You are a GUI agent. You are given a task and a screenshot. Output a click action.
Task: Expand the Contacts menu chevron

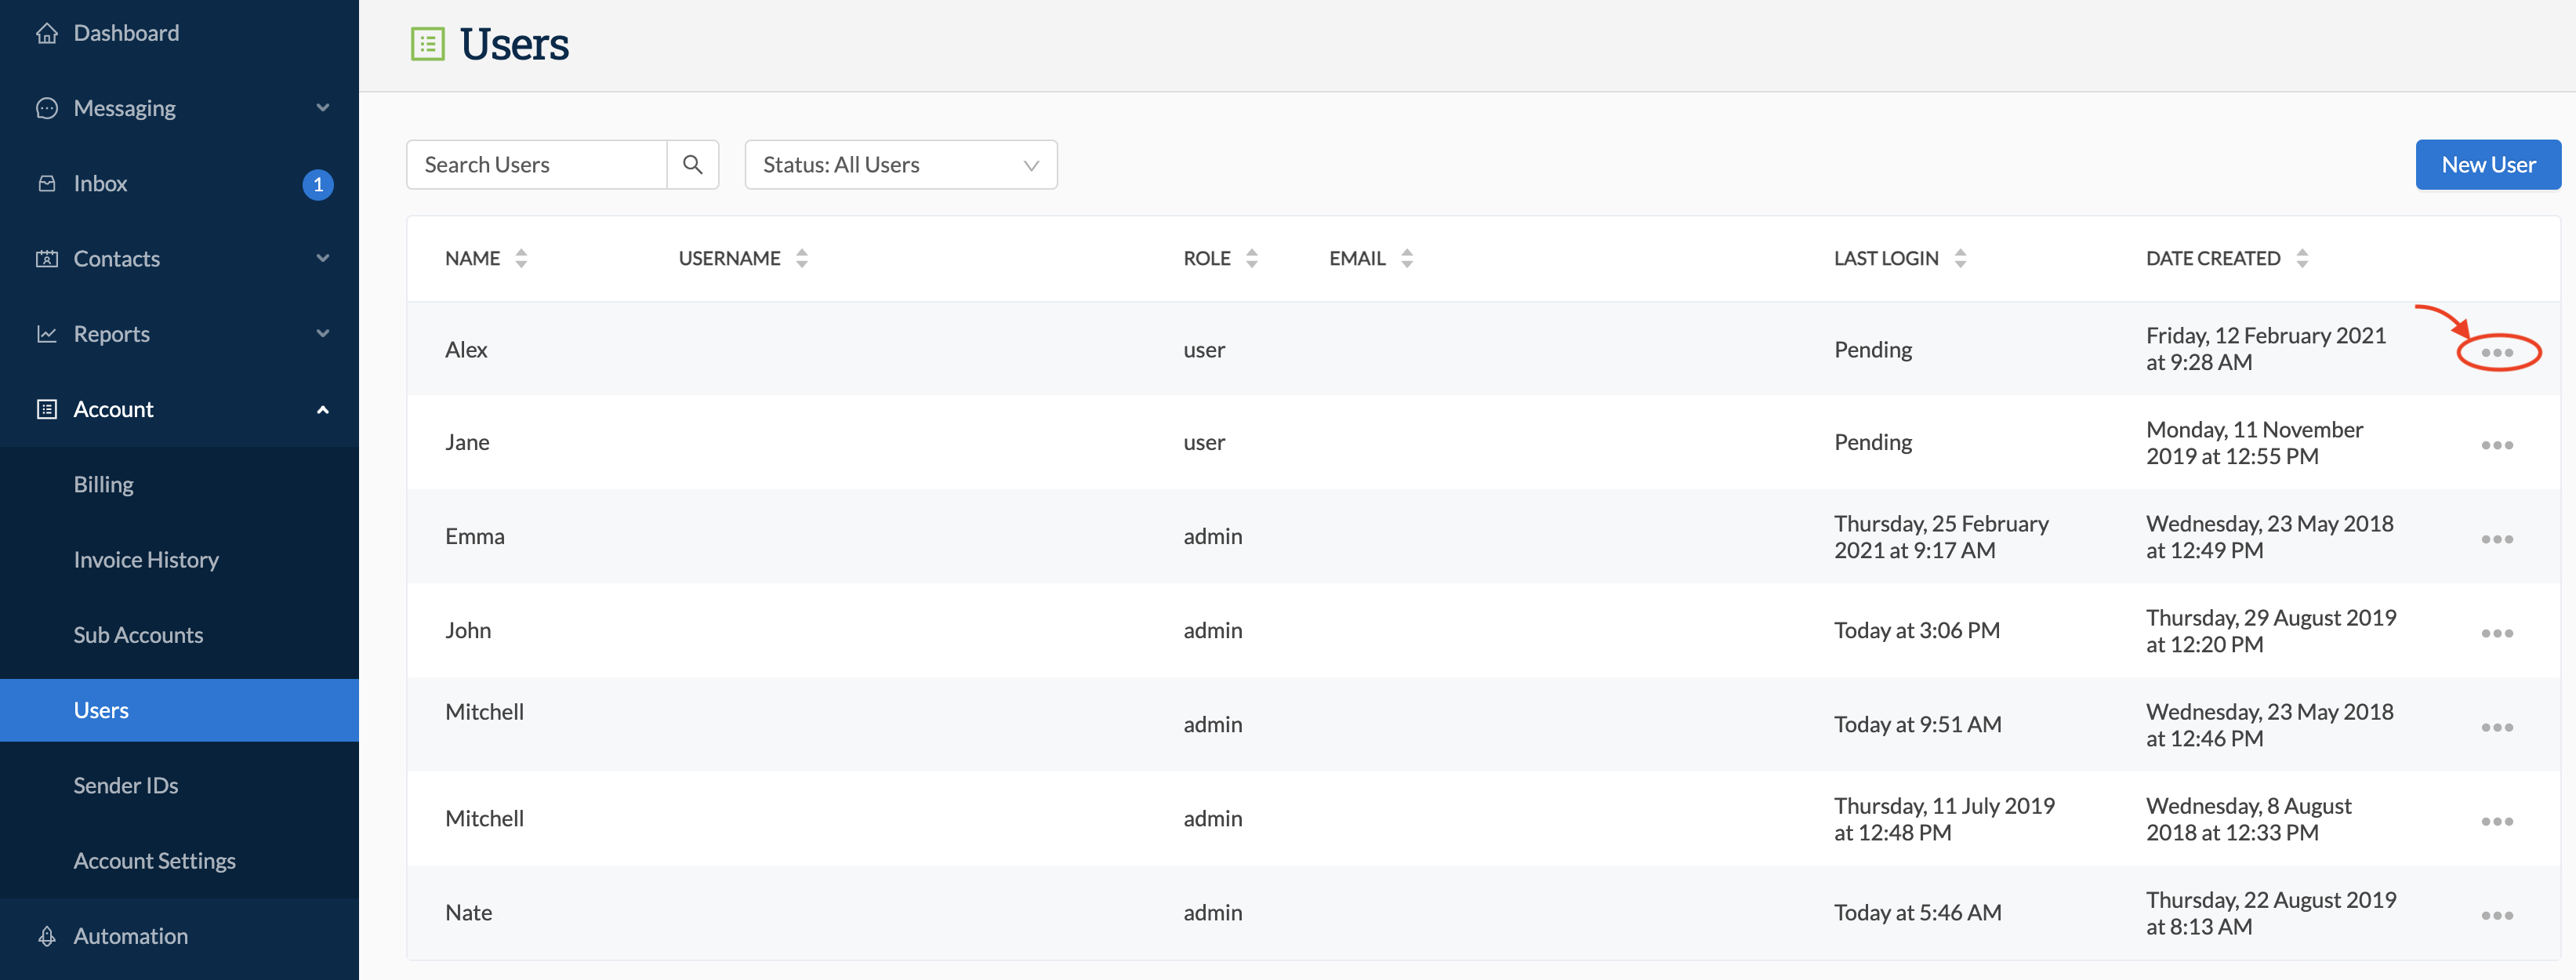tap(322, 258)
